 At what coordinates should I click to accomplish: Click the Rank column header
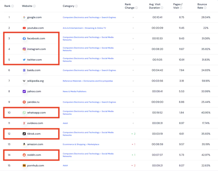(x=7, y=6)
